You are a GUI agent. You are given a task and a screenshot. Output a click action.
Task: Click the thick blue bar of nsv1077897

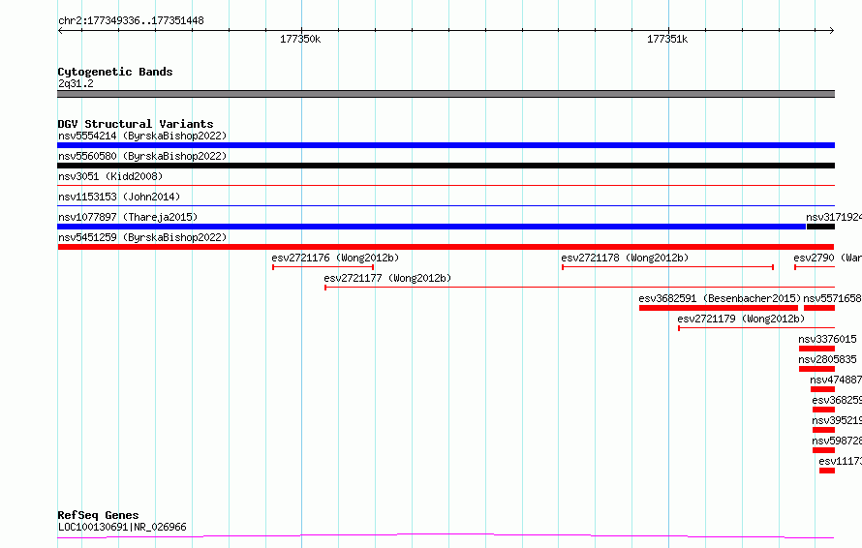[x=432, y=227]
